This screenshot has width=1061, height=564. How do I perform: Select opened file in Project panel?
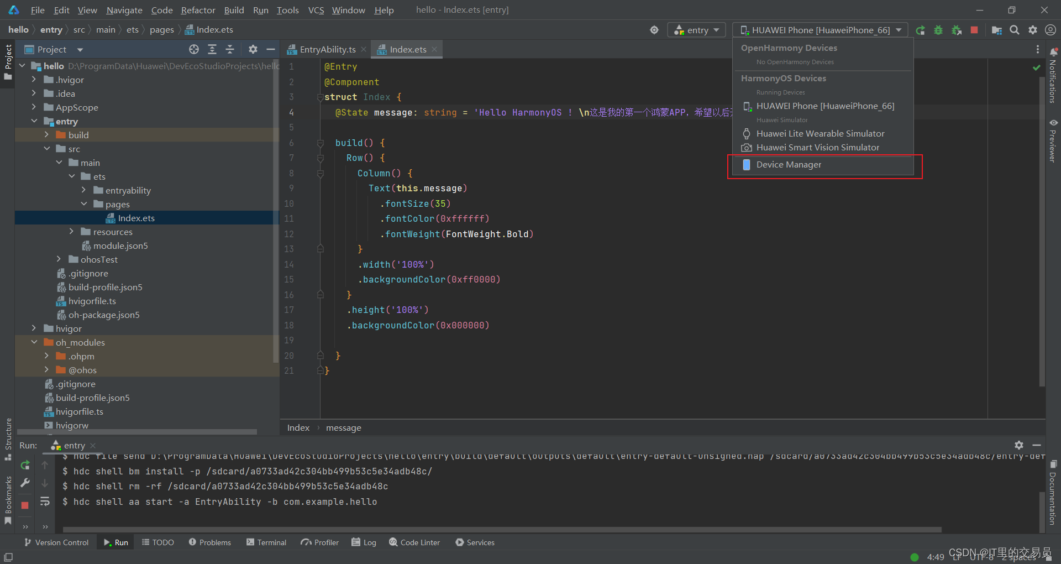click(193, 49)
